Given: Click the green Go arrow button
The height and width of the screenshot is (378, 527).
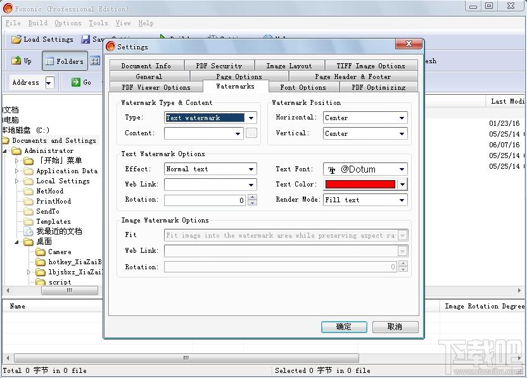Looking at the screenshot, I should click(76, 82).
